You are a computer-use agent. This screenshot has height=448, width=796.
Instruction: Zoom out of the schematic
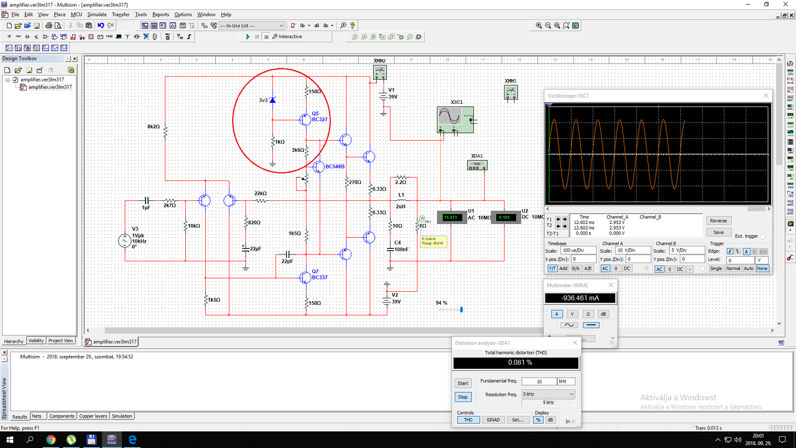pyautogui.click(x=548, y=26)
